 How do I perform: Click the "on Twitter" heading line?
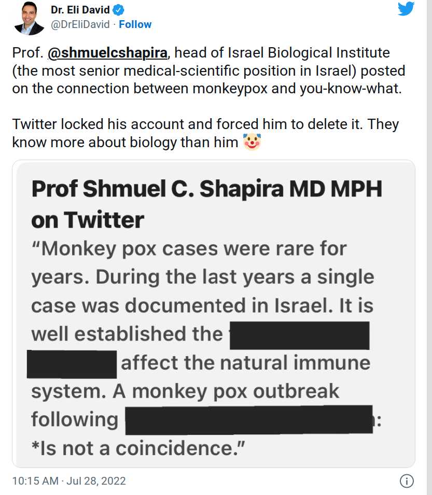pyautogui.click(x=87, y=220)
